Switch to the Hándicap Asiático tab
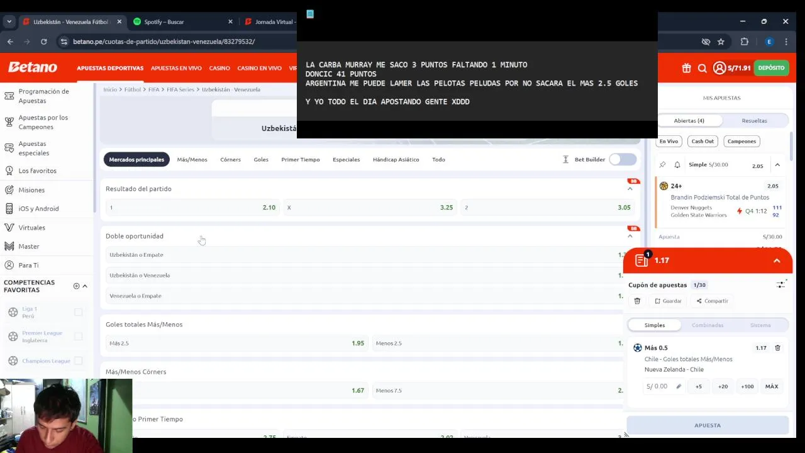This screenshot has width=805, height=453. (396, 159)
